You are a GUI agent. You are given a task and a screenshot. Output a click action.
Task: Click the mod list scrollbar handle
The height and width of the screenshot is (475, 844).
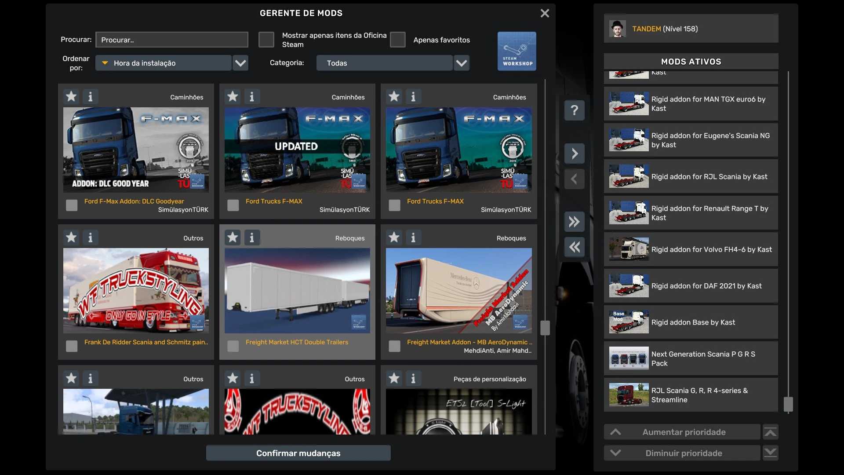coord(545,328)
